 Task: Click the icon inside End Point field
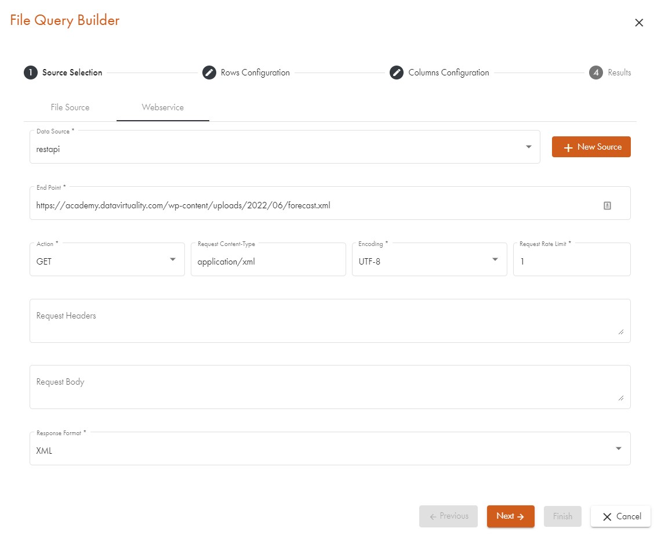coord(607,205)
